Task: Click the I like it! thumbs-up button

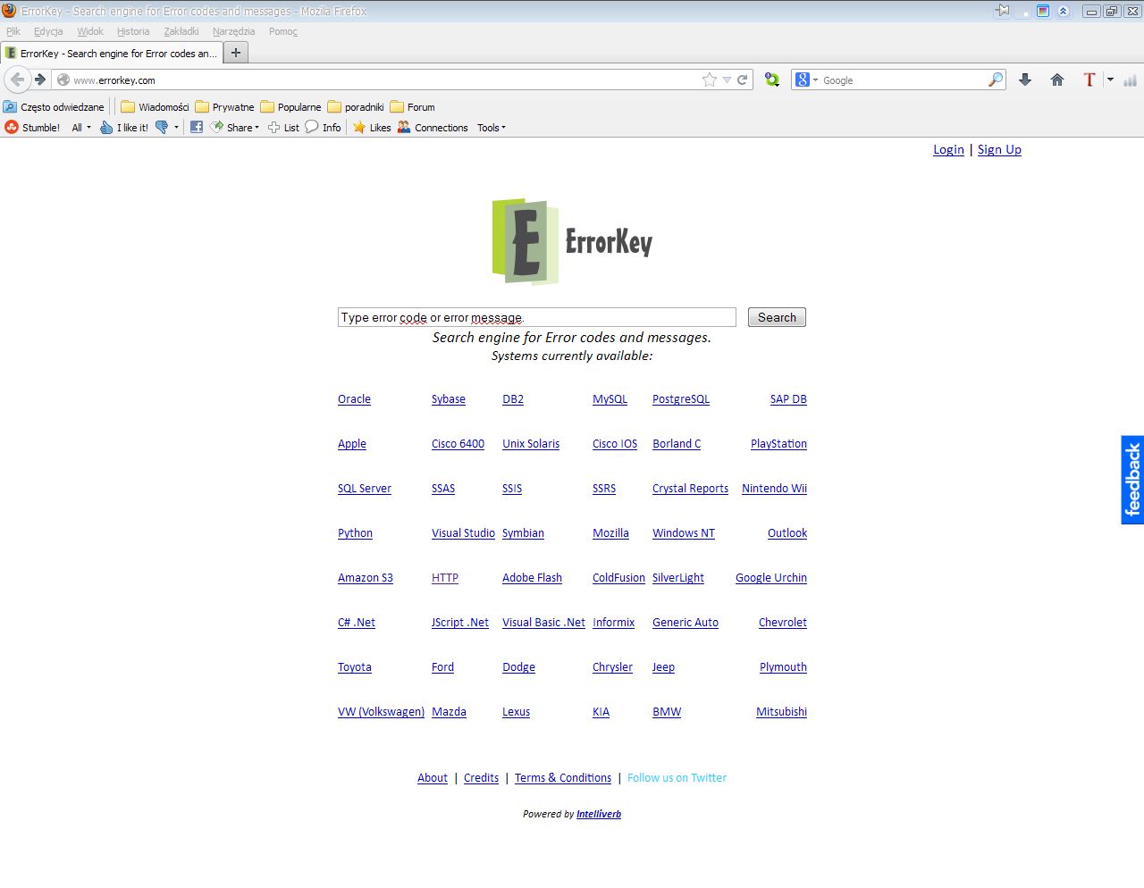Action: (x=124, y=128)
